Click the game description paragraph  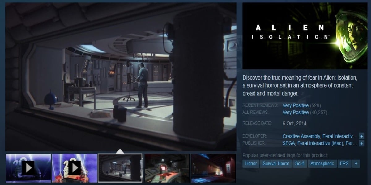300,85
